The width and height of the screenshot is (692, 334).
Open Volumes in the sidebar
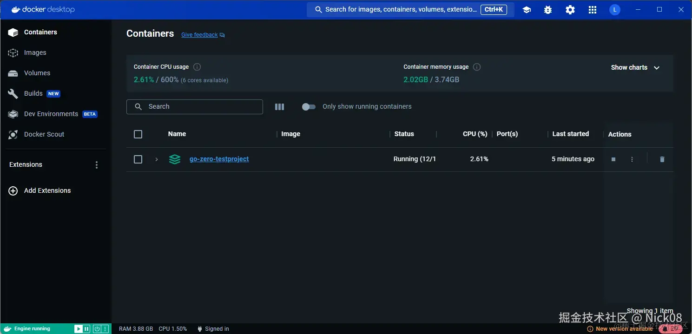[37, 73]
